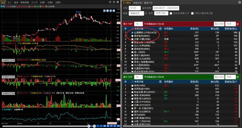
Task: Open the left chart panel settings gear
Action: (118, 2)
